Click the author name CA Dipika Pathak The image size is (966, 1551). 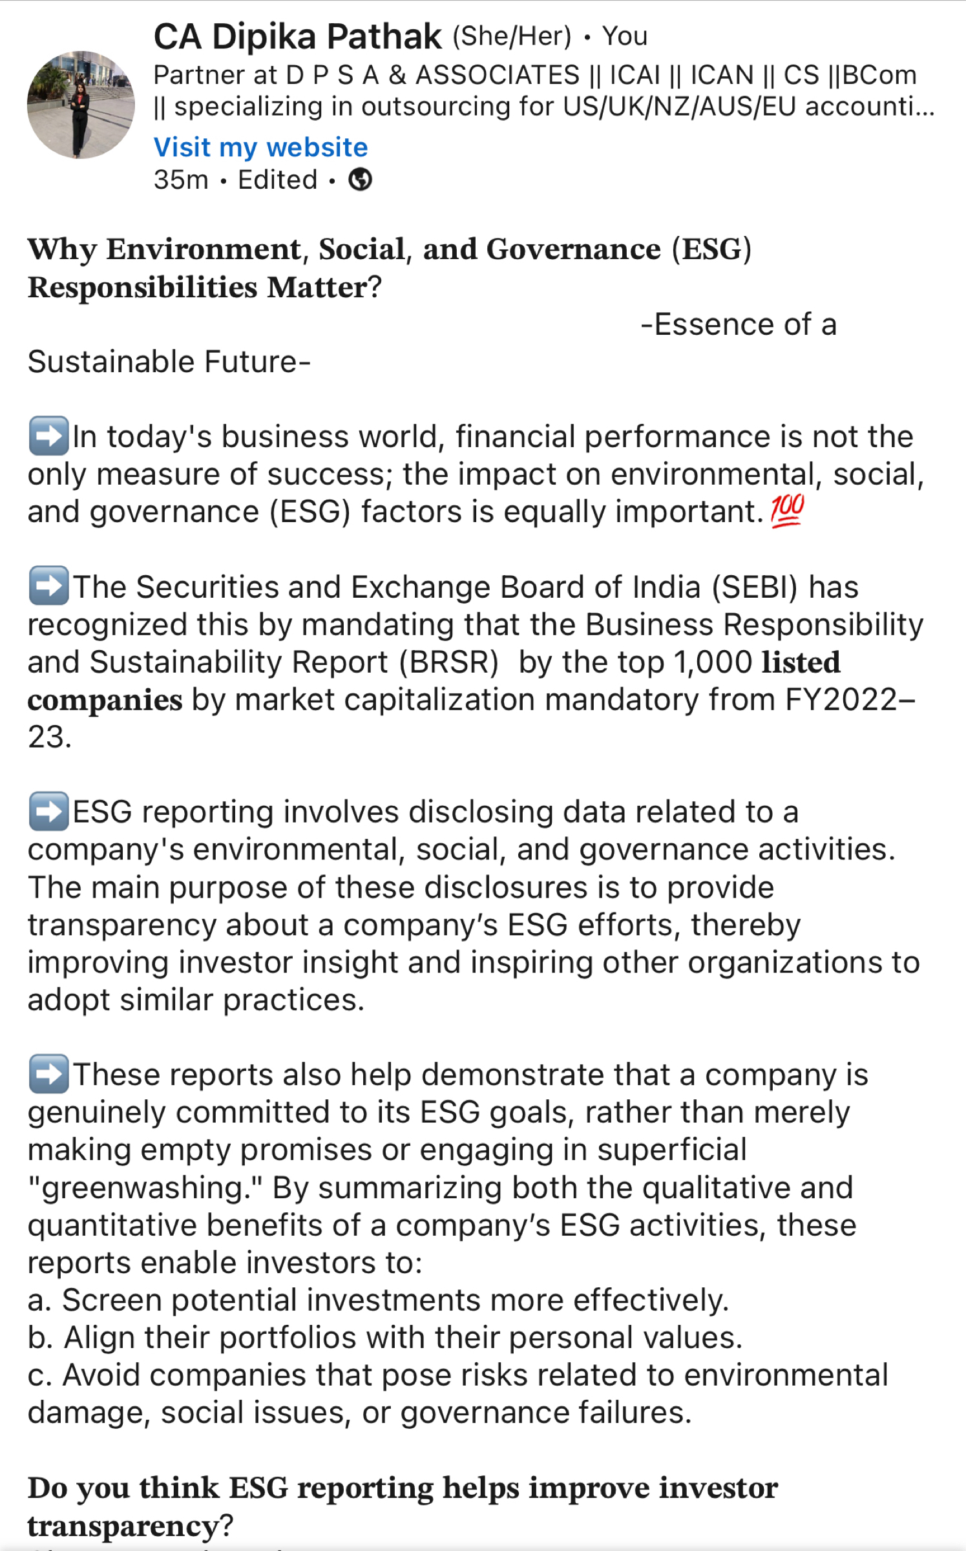[x=297, y=36]
